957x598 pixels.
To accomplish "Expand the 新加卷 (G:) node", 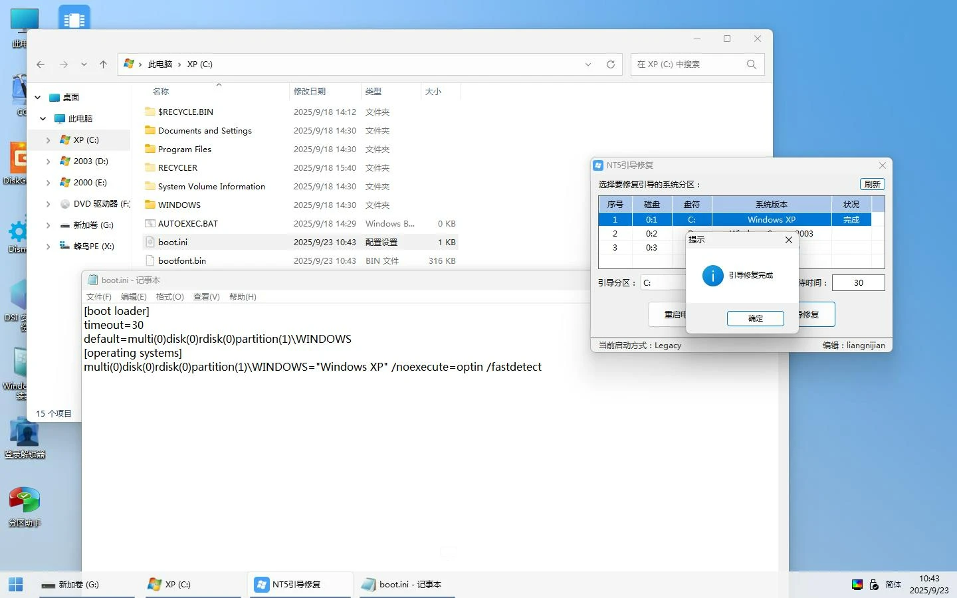I will 48,225.
